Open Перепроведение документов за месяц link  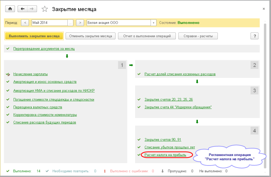click(44, 48)
